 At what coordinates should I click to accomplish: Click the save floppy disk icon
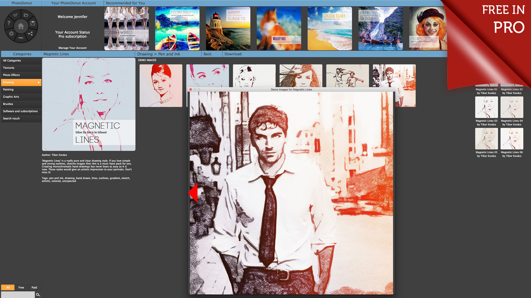tap(33, 23)
